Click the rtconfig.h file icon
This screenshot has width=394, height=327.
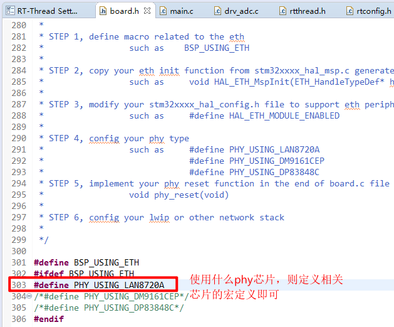[350, 11]
